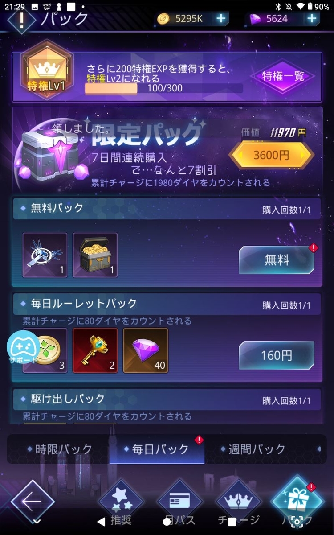Claim the 無料 free pack button

[x=277, y=259]
